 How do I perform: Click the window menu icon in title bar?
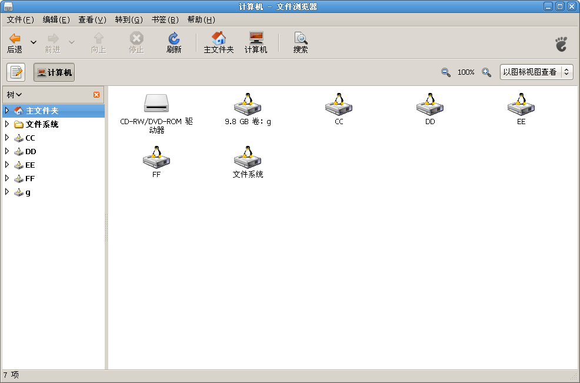[8, 6]
